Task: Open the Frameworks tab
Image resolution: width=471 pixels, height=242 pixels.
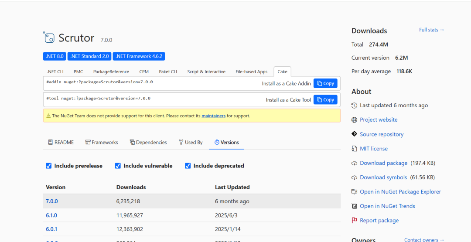Action: click(x=102, y=142)
